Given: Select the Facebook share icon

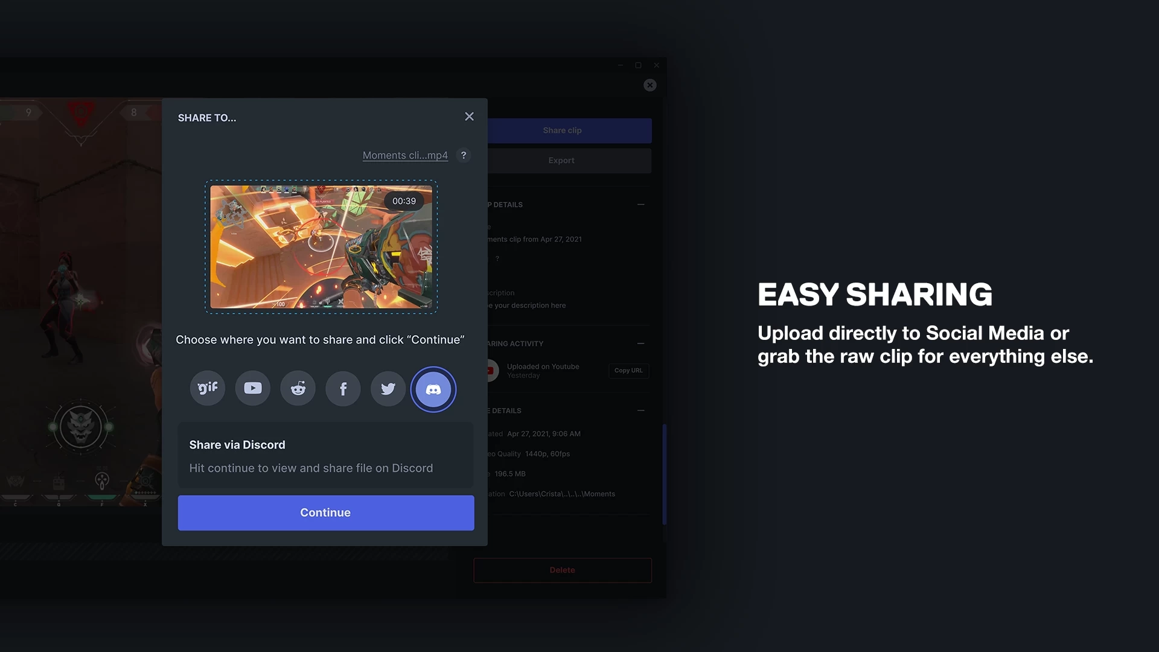Looking at the screenshot, I should [x=342, y=388].
